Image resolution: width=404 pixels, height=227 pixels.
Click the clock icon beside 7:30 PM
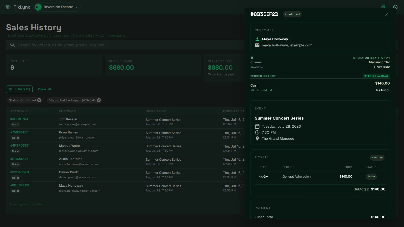pyautogui.click(x=257, y=132)
